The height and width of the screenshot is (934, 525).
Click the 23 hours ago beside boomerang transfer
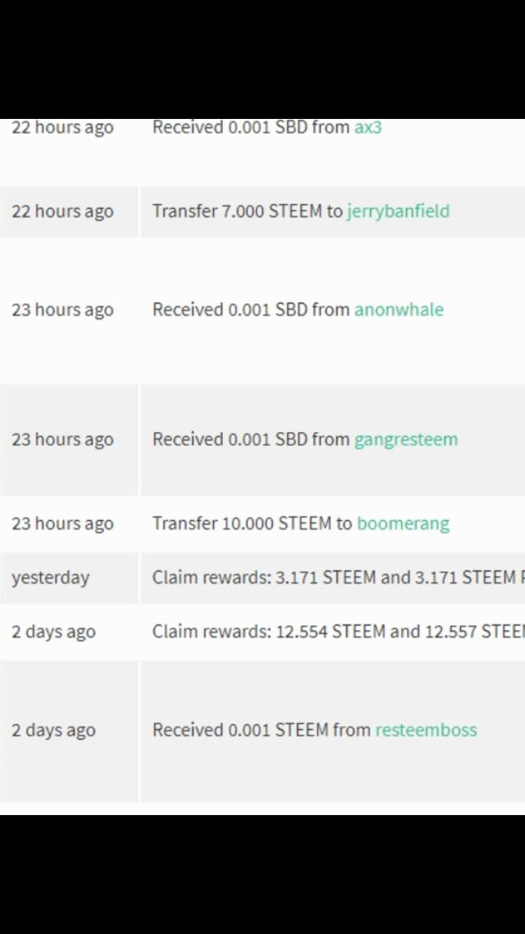(x=63, y=524)
